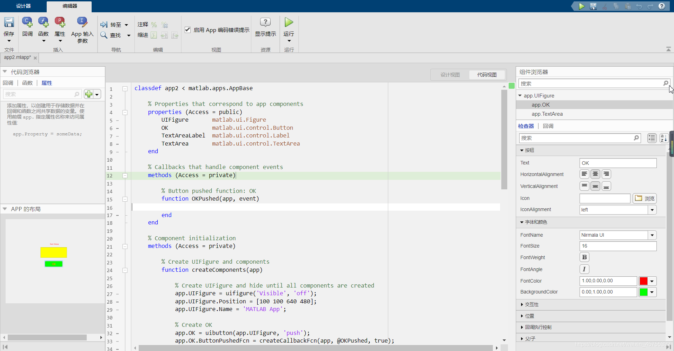The image size is (674, 351).
Task: Select app.TextArea in the component browser
Action: coord(548,114)
